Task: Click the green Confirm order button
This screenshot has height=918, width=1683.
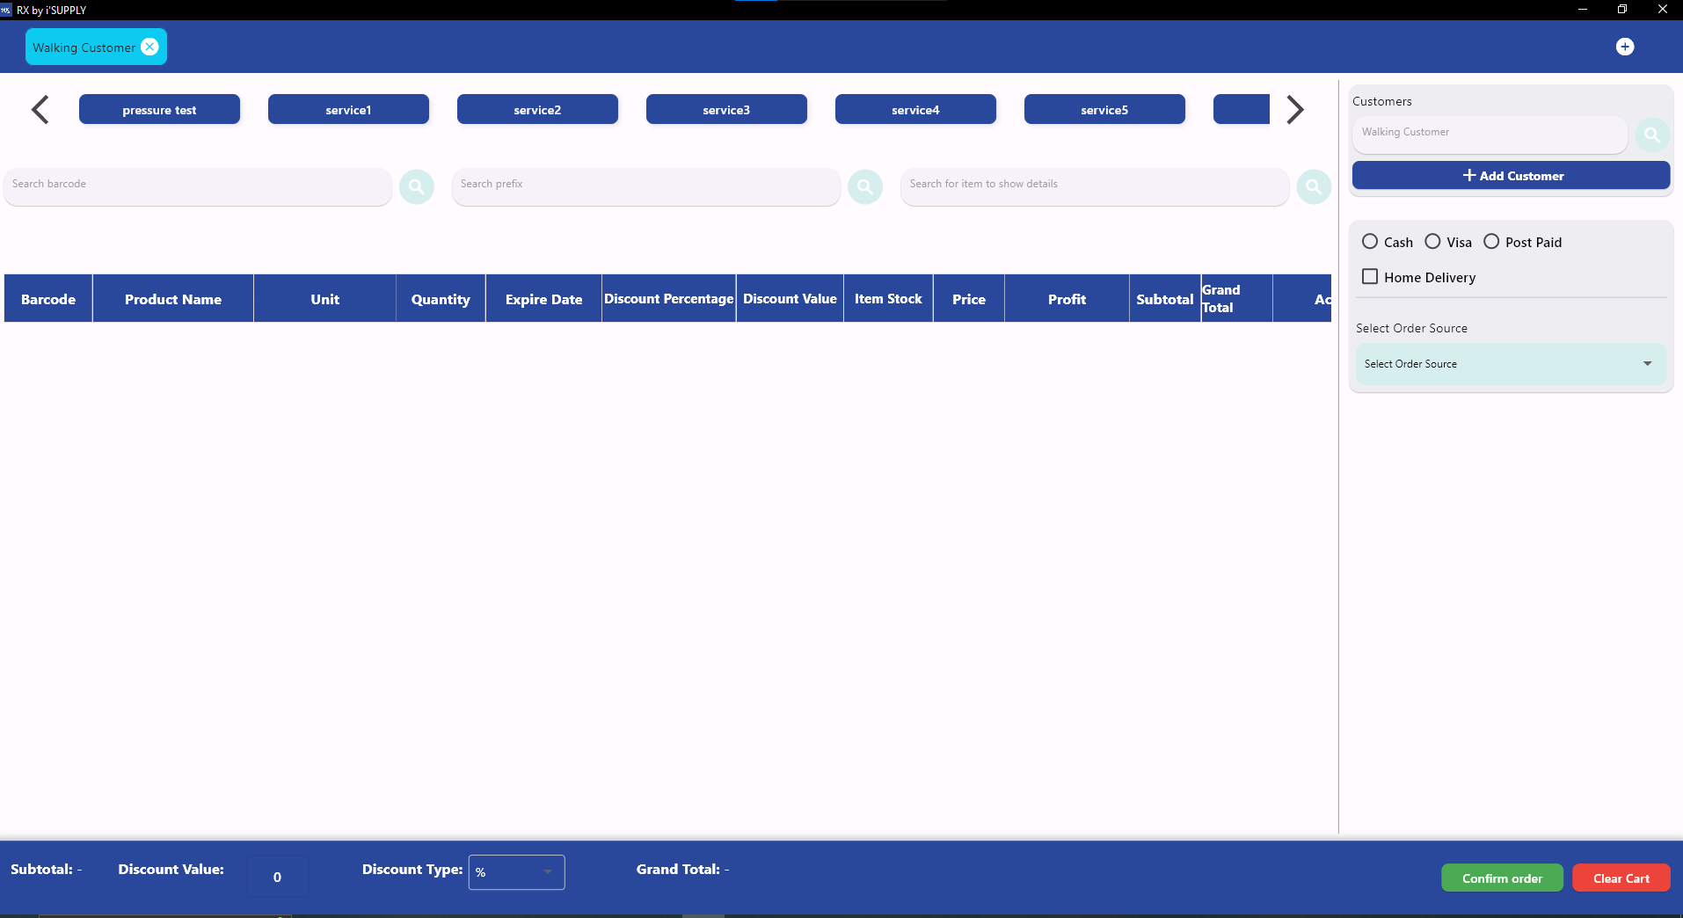Action: 1502,878
